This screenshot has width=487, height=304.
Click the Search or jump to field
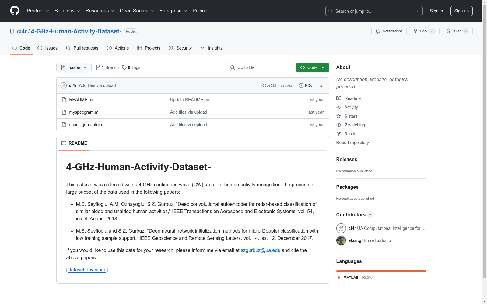[374, 11]
